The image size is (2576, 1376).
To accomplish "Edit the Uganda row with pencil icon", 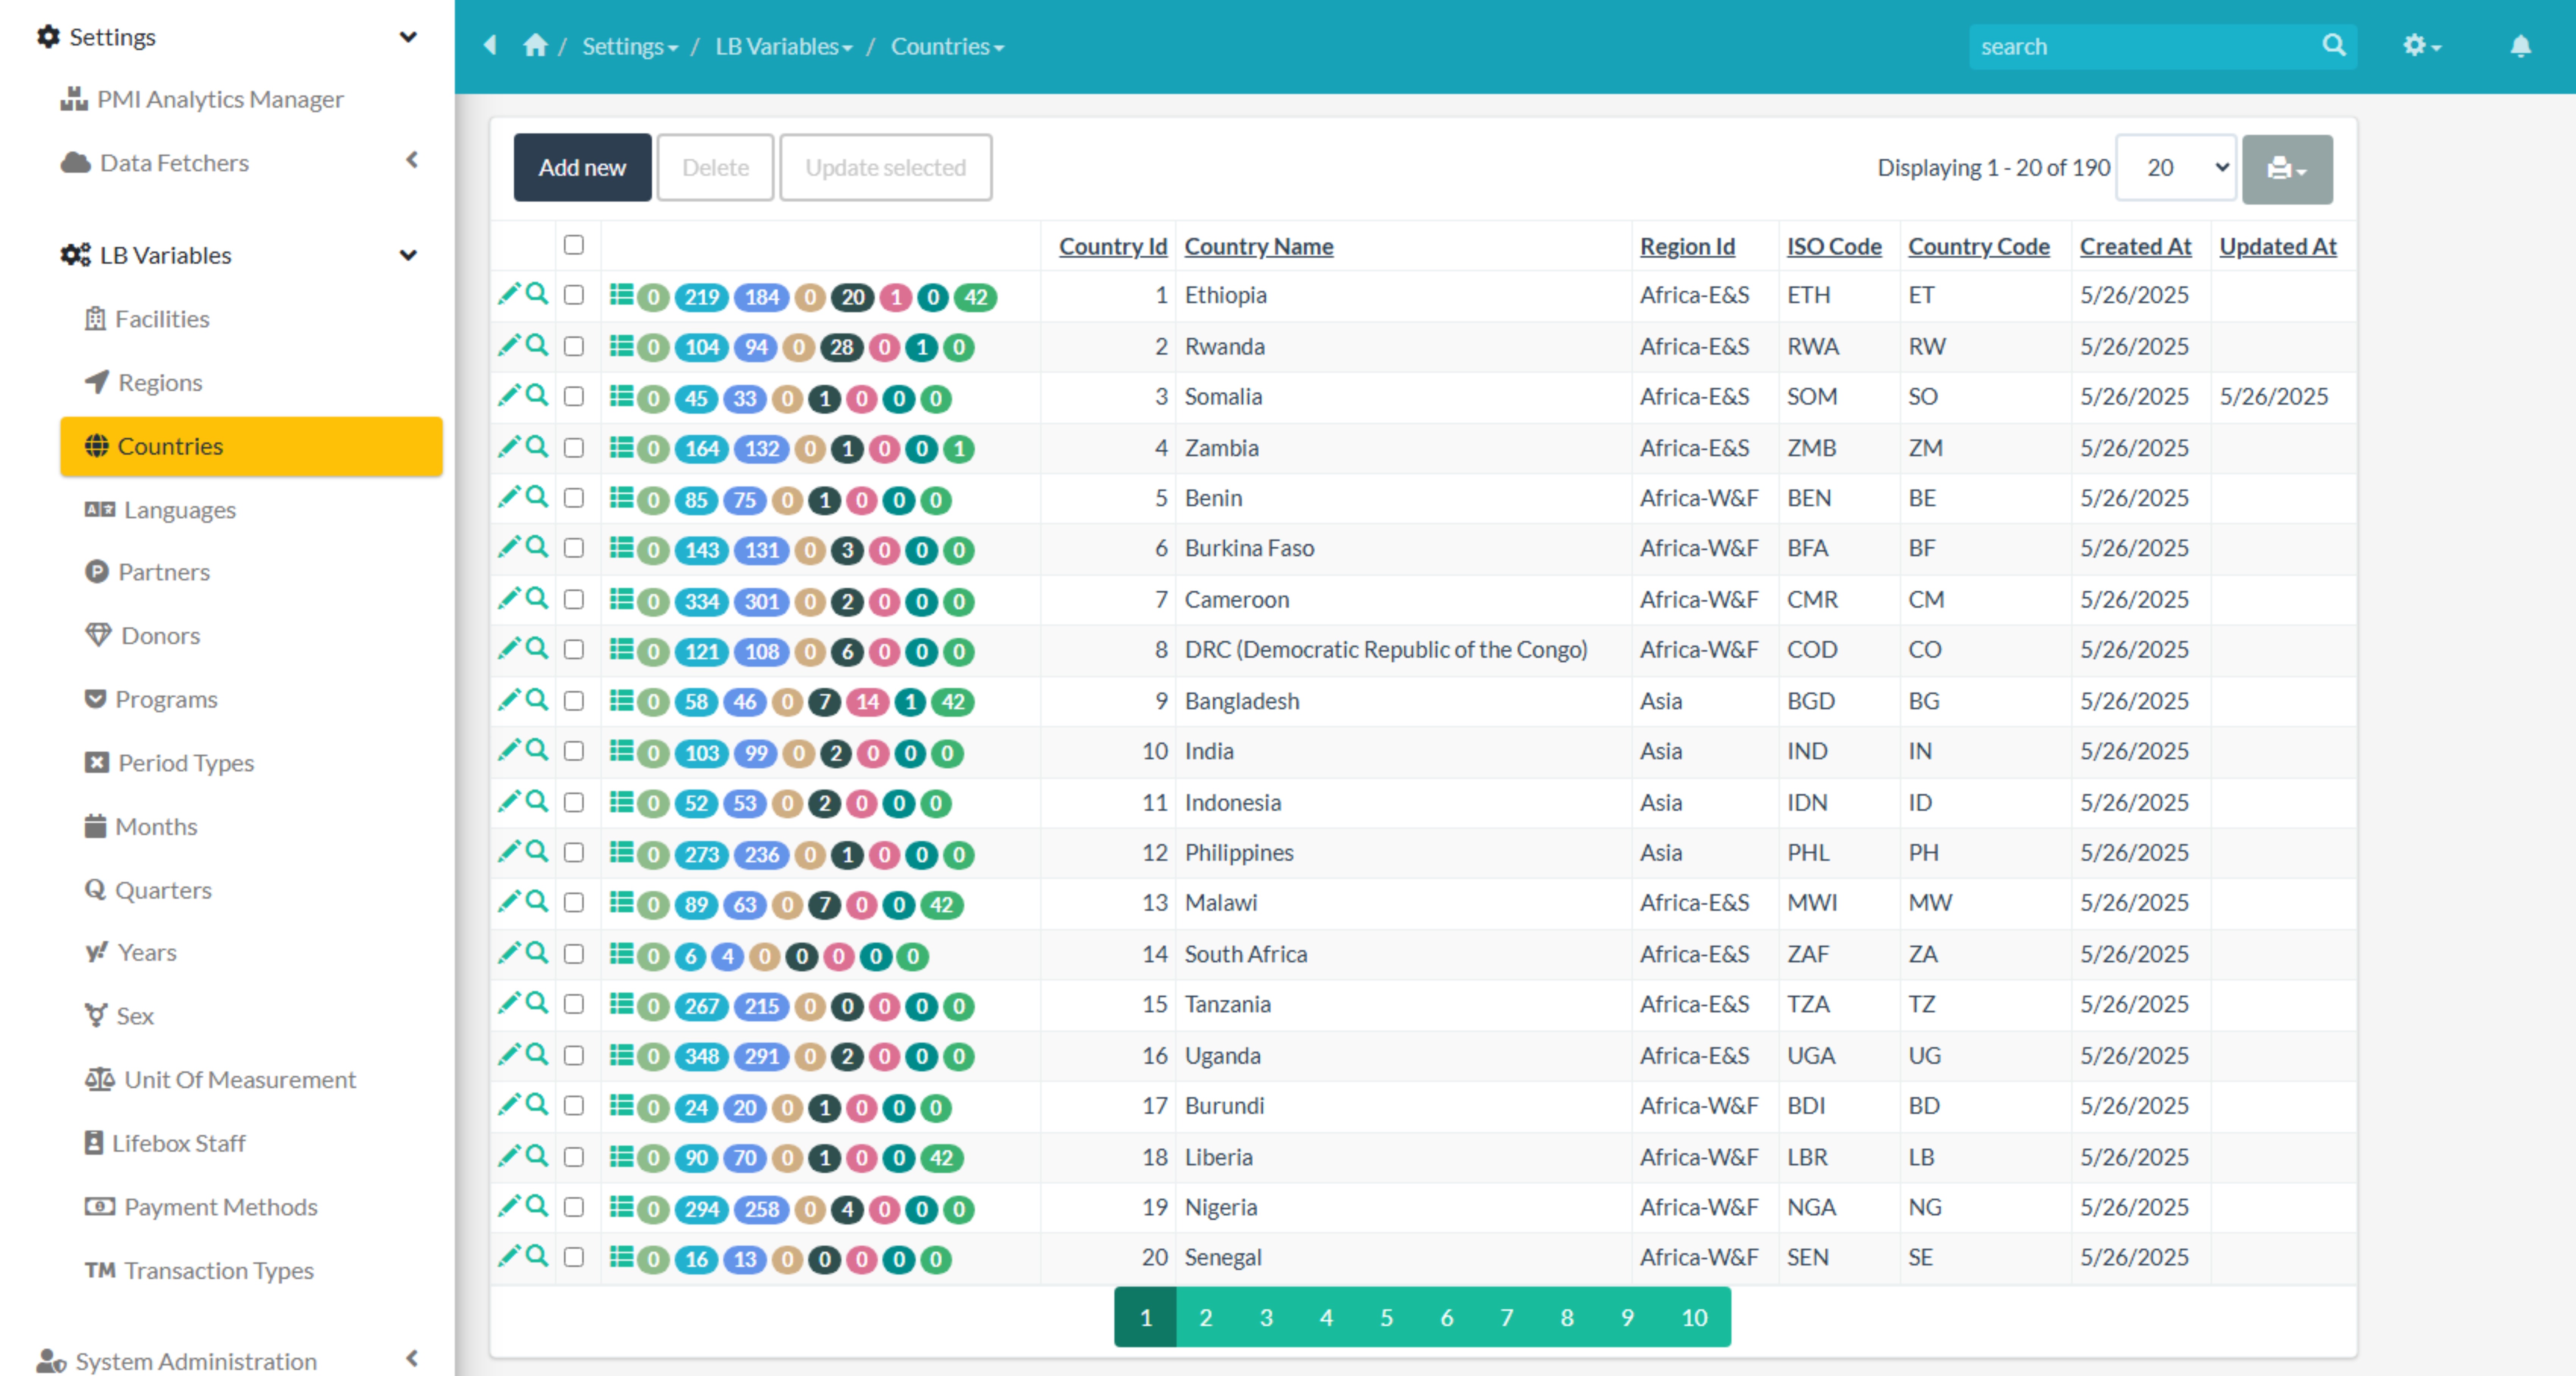I will pos(509,1054).
